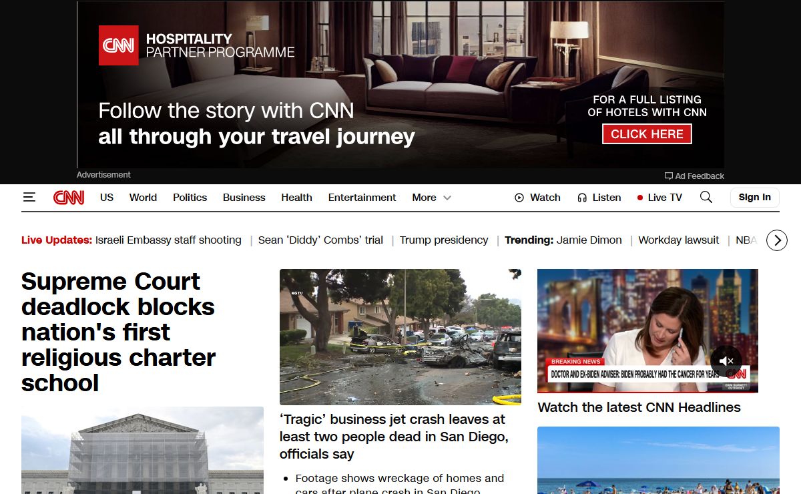This screenshot has height=494, width=801.
Task: Select the Health menu item
Action: click(296, 198)
